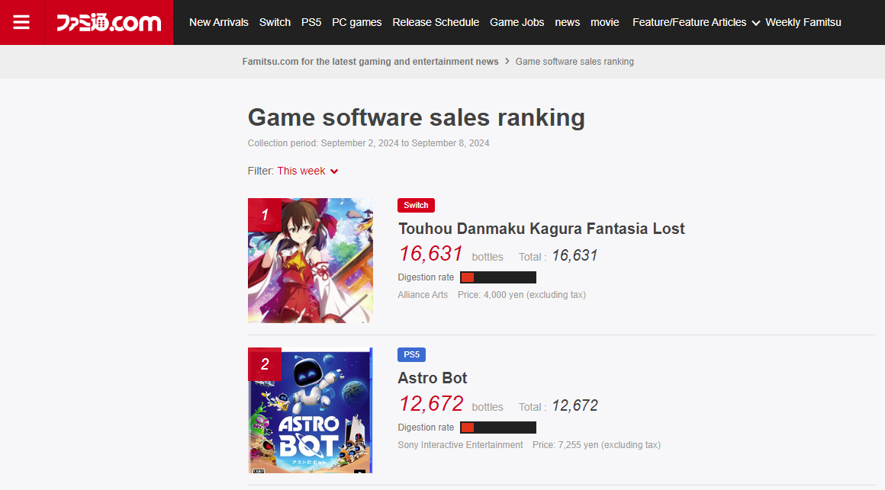Open the Game Jobs navigation item
Screen dimensions: 885x490
pos(517,23)
